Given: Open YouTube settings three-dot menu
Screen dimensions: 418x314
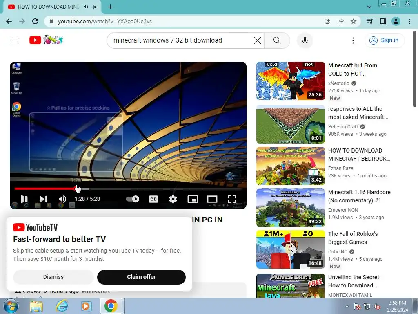Looking at the screenshot, I should pyautogui.click(x=353, y=40).
